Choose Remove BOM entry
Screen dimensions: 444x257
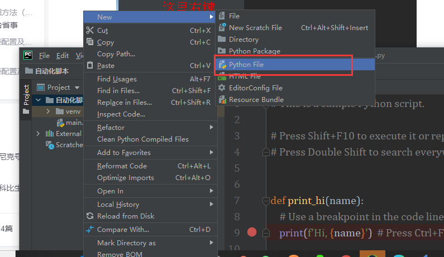tap(150, 253)
